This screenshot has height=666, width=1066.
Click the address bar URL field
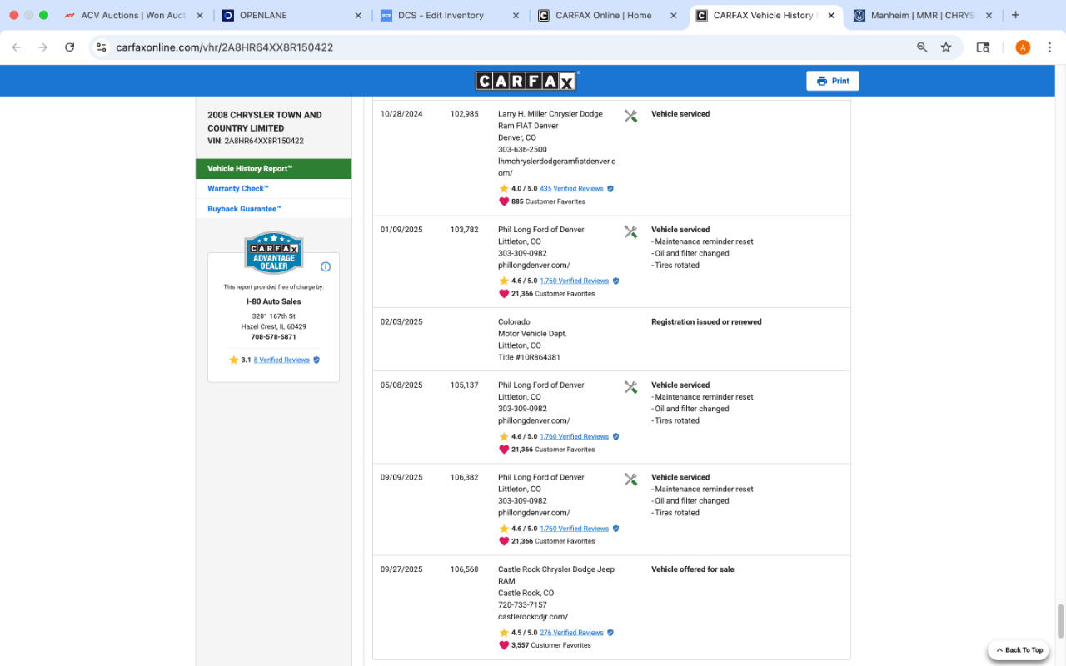(x=500, y=47)
